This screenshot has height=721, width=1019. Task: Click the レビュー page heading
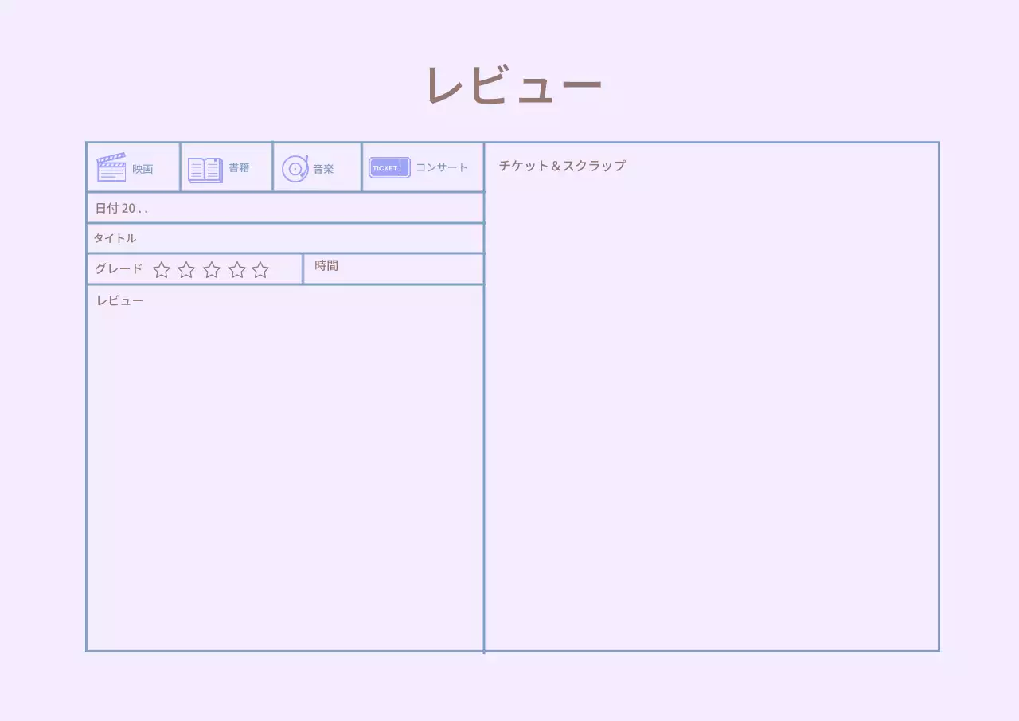tap(514, 82)
